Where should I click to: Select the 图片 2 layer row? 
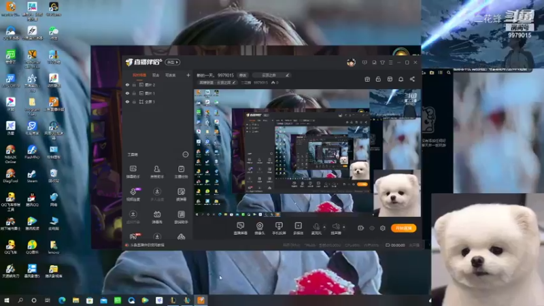[x=158, y=84]
